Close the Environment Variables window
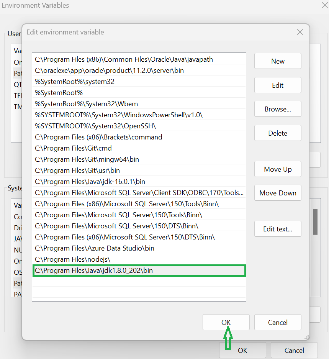This screenshot has width=329, height=359. [x=325, y=5]
